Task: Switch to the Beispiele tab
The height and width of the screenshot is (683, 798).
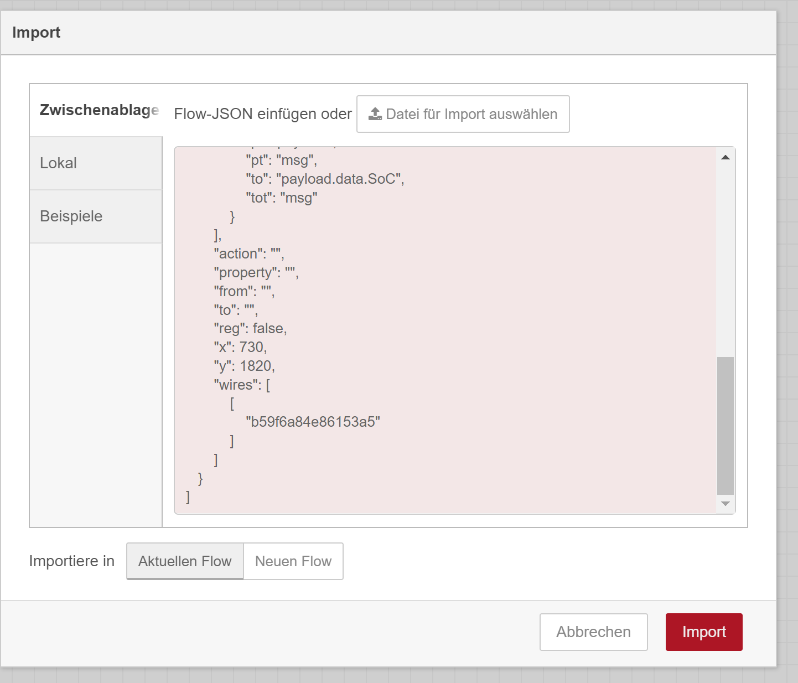Action: (96, 216)
